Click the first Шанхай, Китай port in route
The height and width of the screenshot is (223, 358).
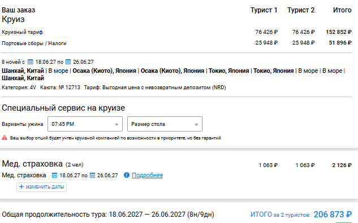click(23, 71)
